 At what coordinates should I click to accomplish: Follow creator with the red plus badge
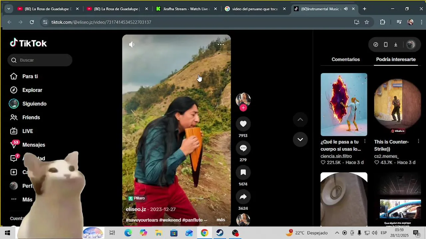click(243, 108)
